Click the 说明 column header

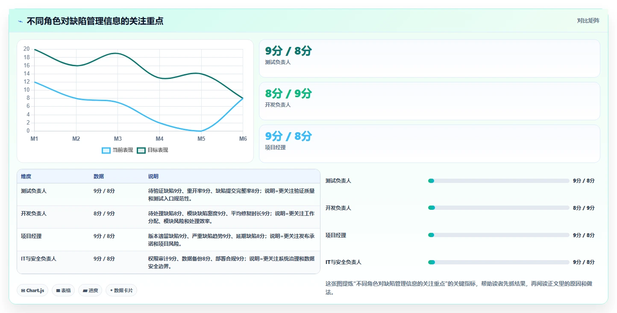(153, 177)
